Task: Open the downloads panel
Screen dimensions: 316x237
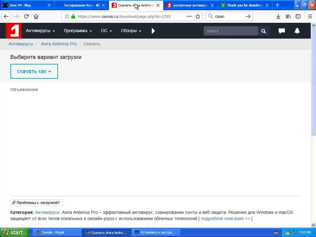Action: 278,17
